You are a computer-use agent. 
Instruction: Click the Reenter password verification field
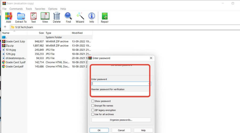pos(120,94)
